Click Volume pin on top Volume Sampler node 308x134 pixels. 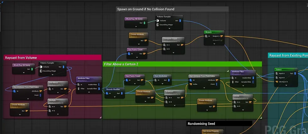click(x=158, y=21)
